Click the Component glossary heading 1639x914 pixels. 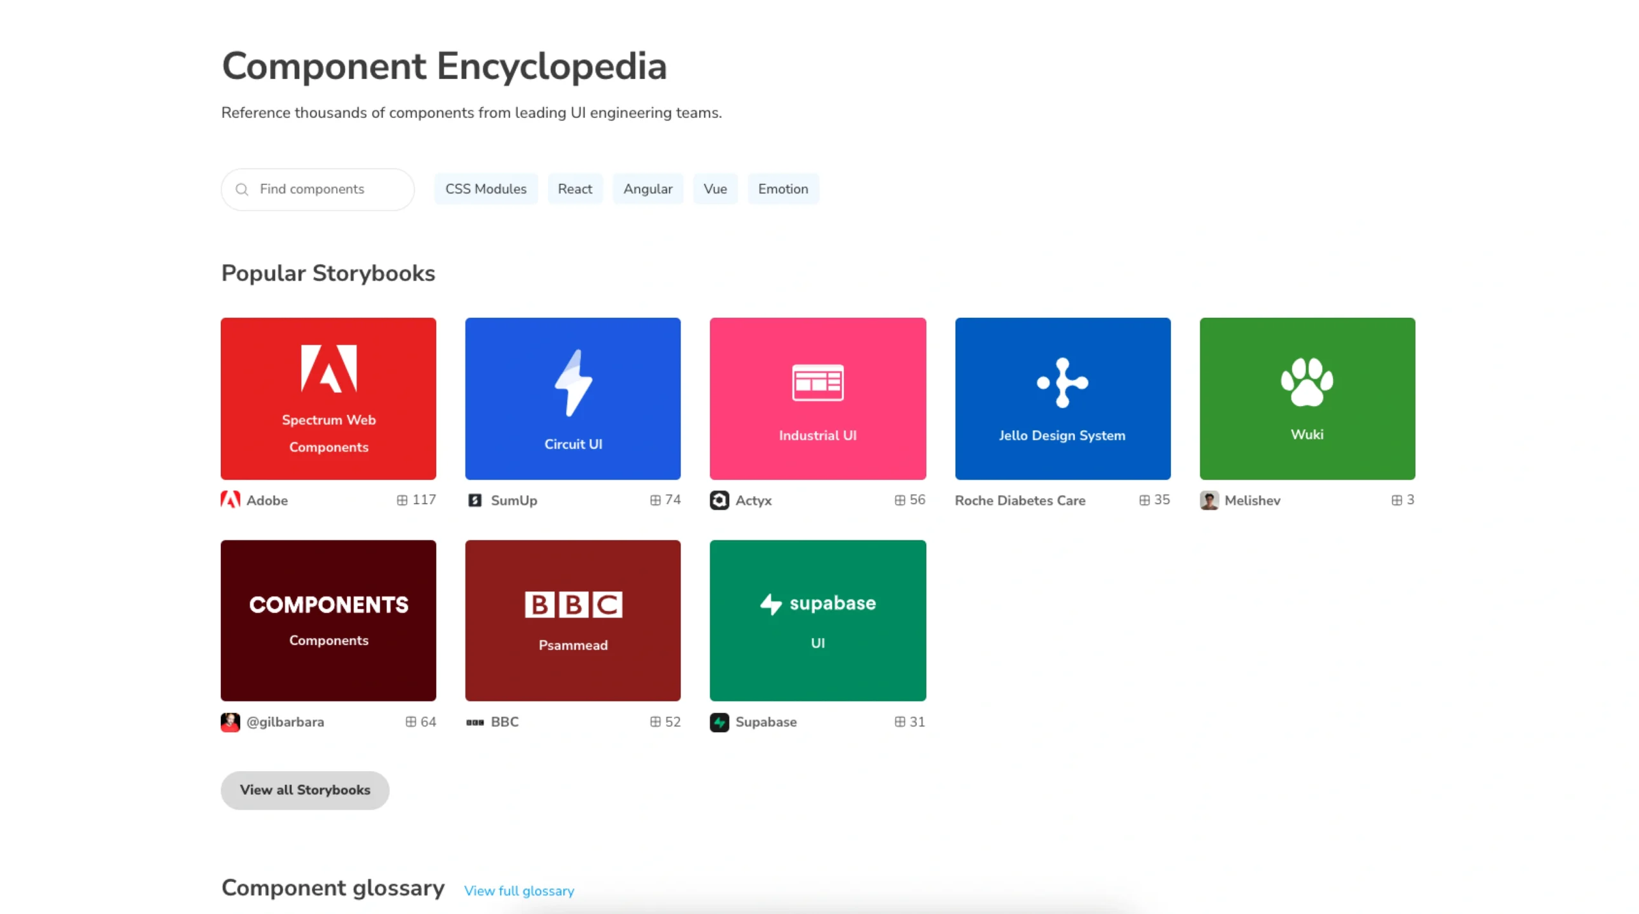[333, 888]
